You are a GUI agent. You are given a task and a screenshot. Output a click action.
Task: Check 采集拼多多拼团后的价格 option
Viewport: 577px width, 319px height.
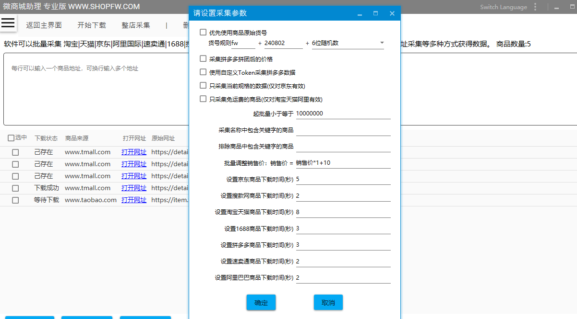point(203,59)
